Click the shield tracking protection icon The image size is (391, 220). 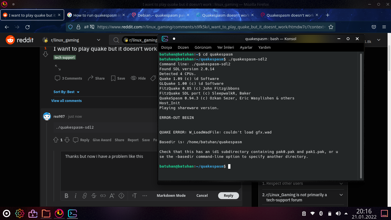click(71, 27)
